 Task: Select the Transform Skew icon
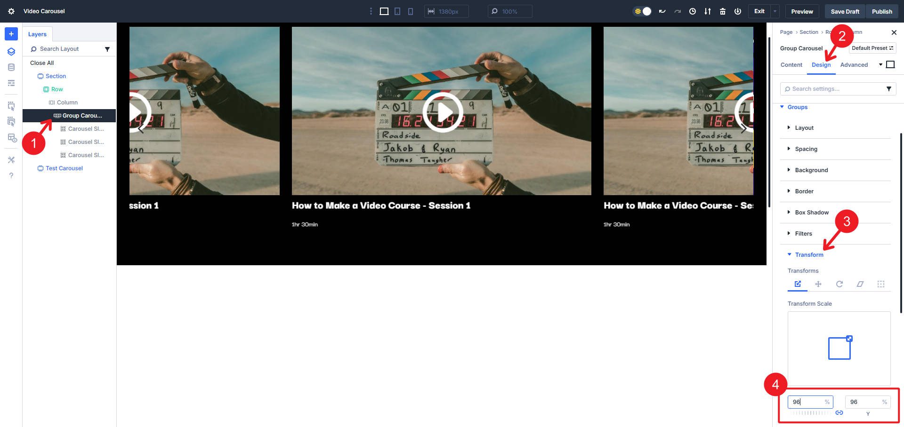coord(860,284)
